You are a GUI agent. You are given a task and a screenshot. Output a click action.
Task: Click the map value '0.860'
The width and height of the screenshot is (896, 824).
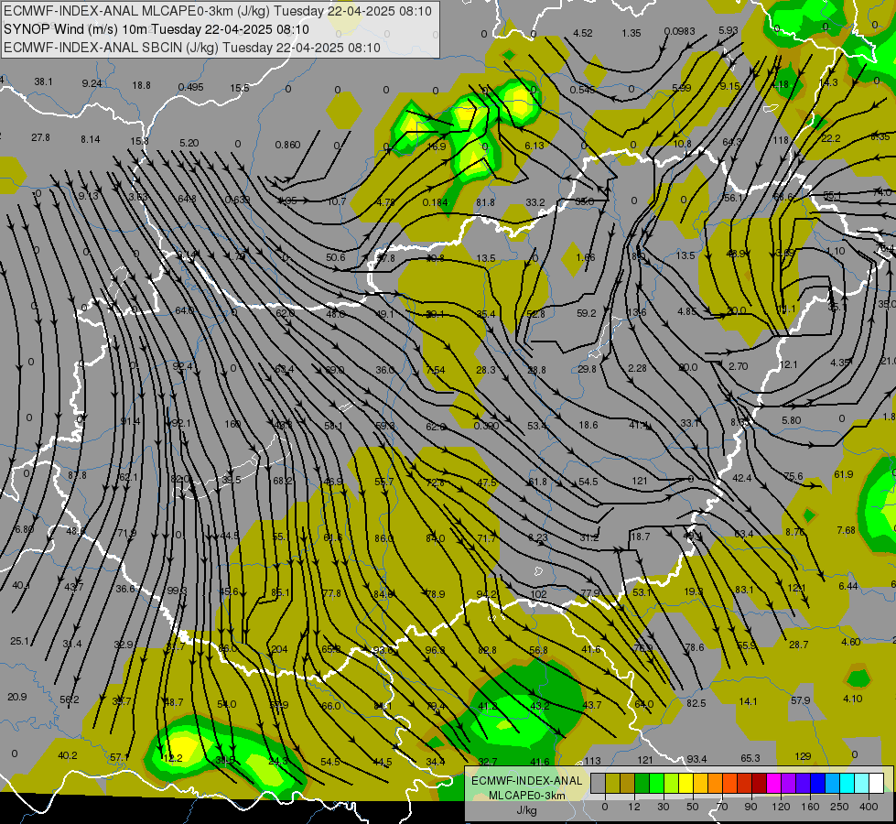coord(287,145)
